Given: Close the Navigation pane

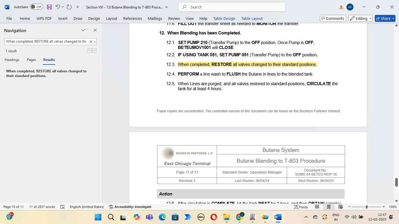Looking at the screenshot, I should click(x=95, y=30).
